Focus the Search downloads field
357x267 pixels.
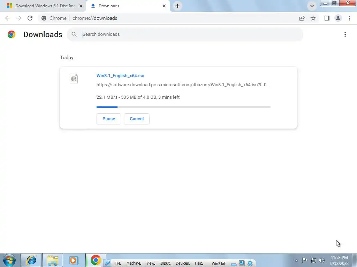[185, 34]
